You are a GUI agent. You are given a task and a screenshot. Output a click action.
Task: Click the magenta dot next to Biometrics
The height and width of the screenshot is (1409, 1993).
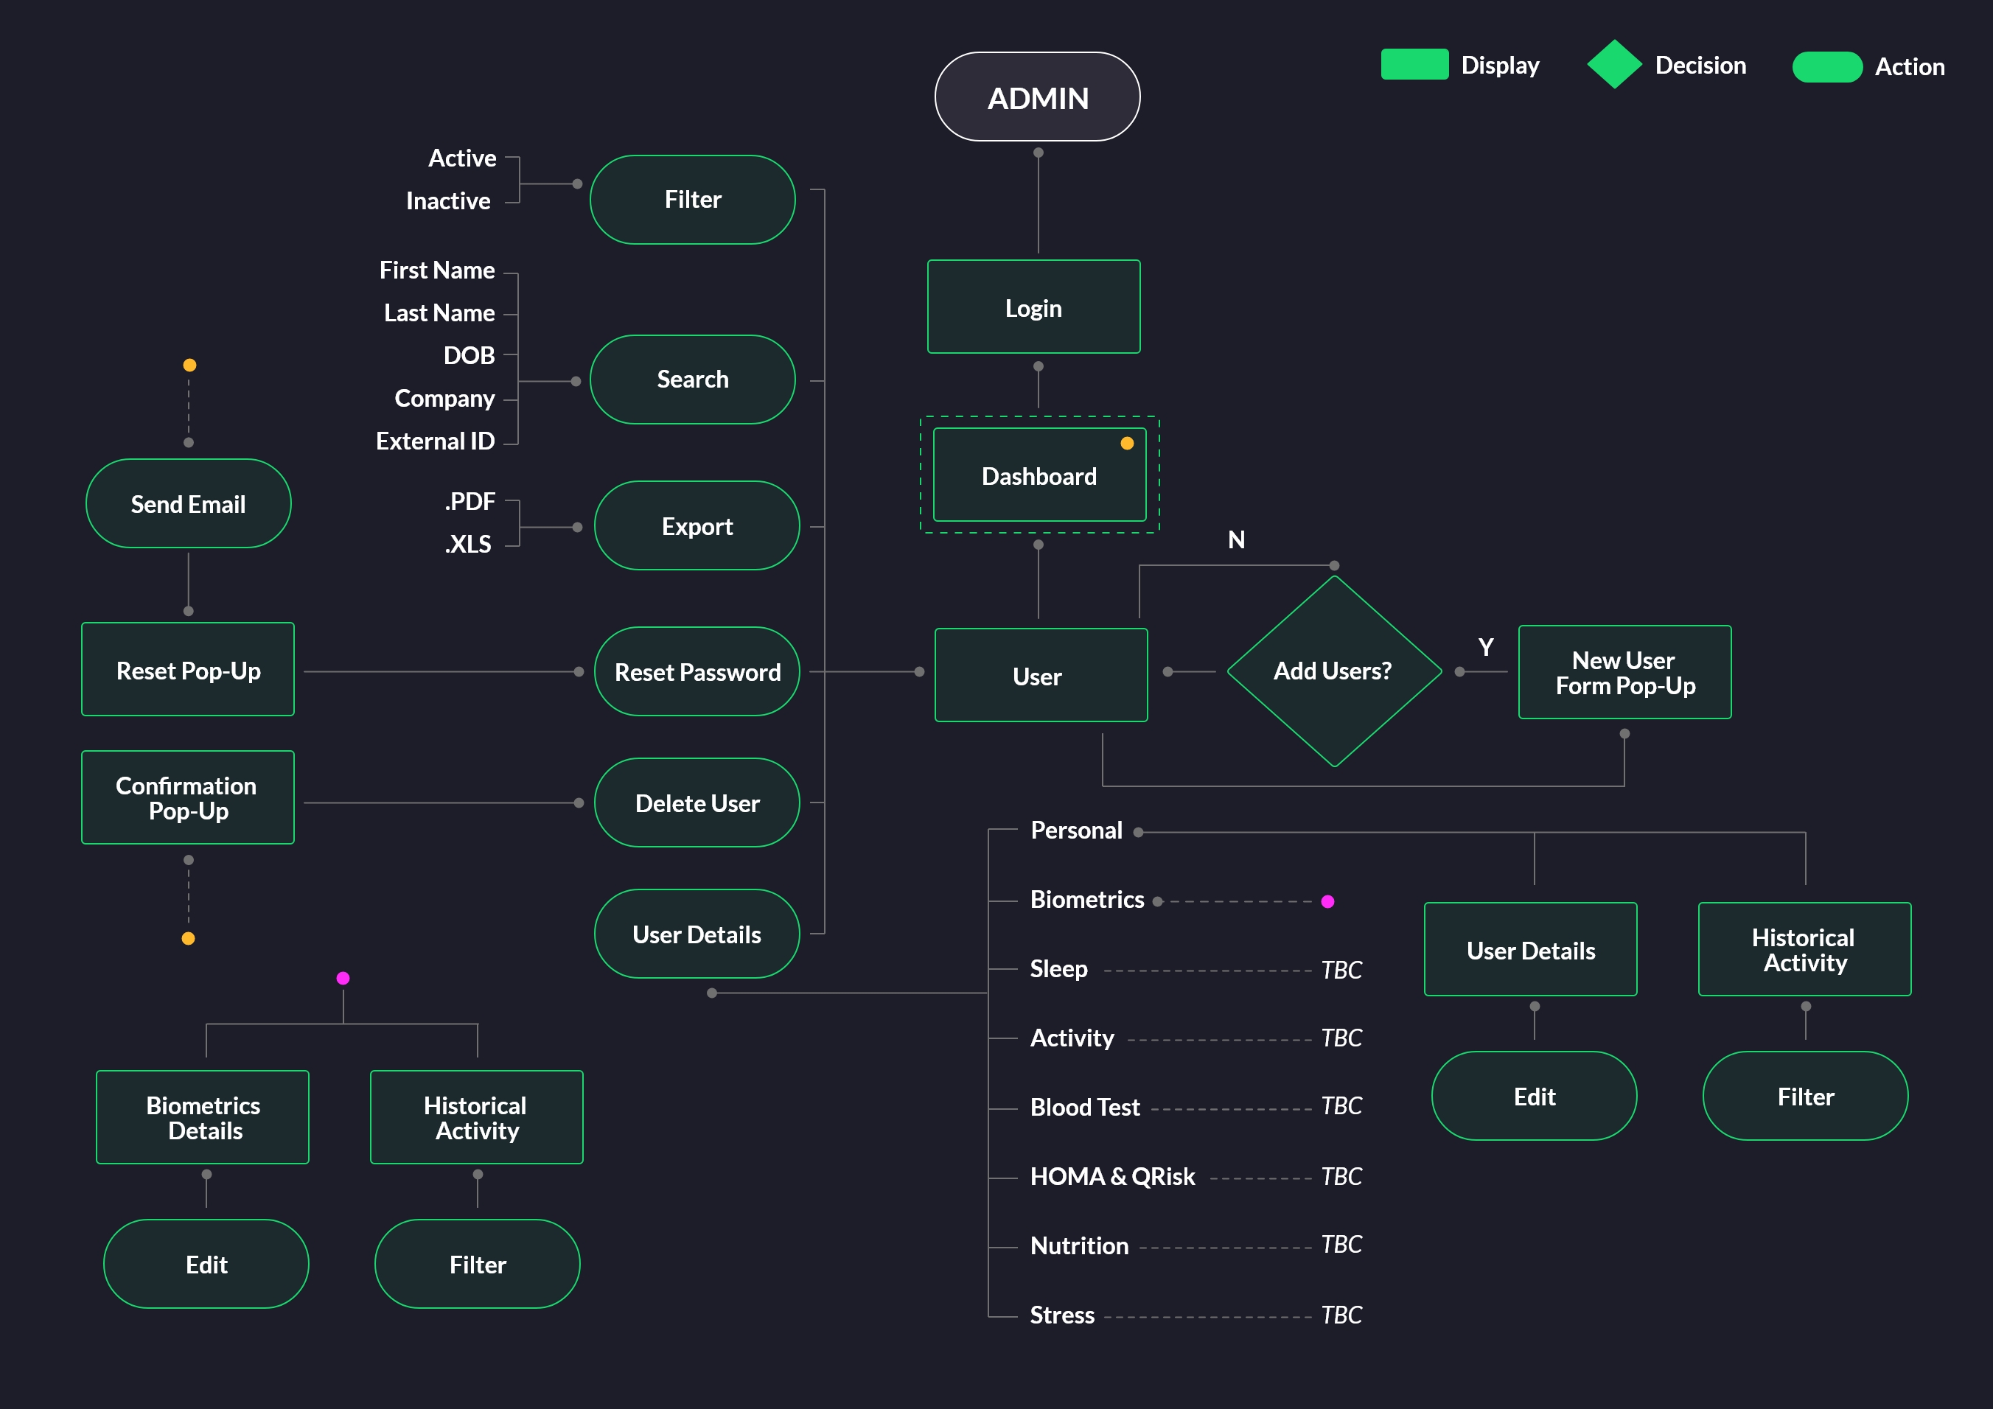[x=1327, y=901]
